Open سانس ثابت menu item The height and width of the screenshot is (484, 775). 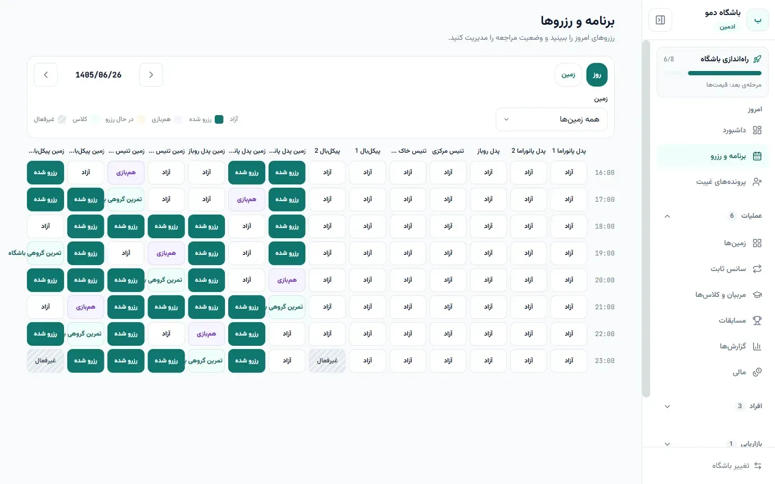point(713,269)
